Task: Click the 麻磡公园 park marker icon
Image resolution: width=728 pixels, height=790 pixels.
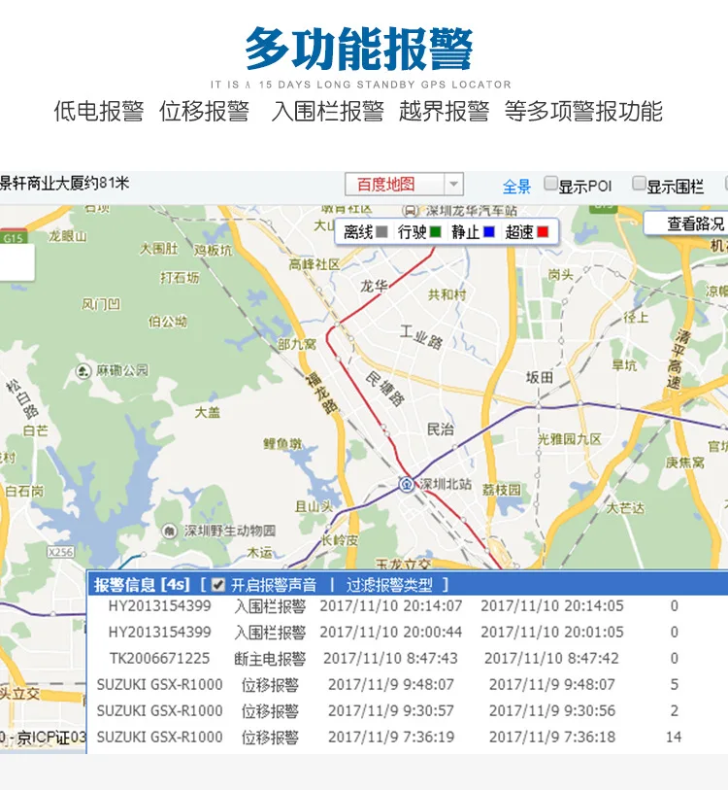Action: coord(83,371)
